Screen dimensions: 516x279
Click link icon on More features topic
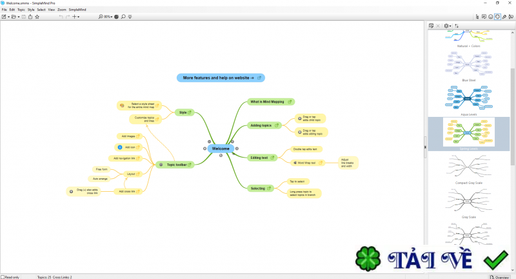(259, 77)
